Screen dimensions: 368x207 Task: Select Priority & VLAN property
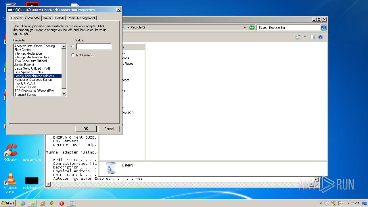[x=38, y=83]
